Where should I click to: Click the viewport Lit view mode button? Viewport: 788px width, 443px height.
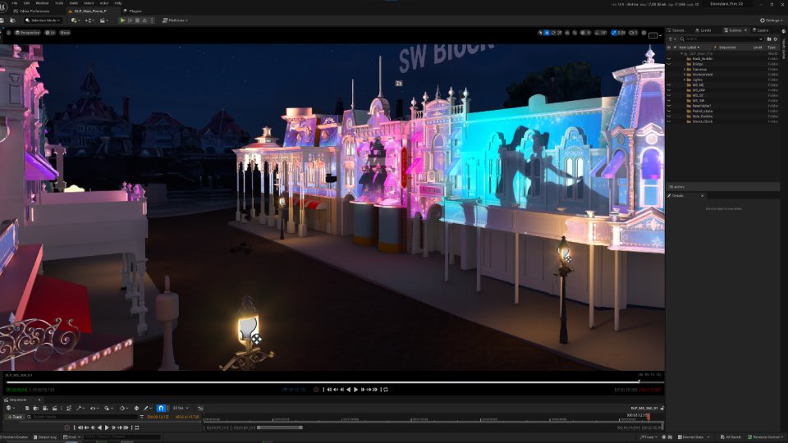click(x=50, y=33)
